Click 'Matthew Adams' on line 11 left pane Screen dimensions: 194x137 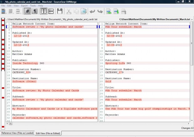pyautogui.click(x=22, y=54)
